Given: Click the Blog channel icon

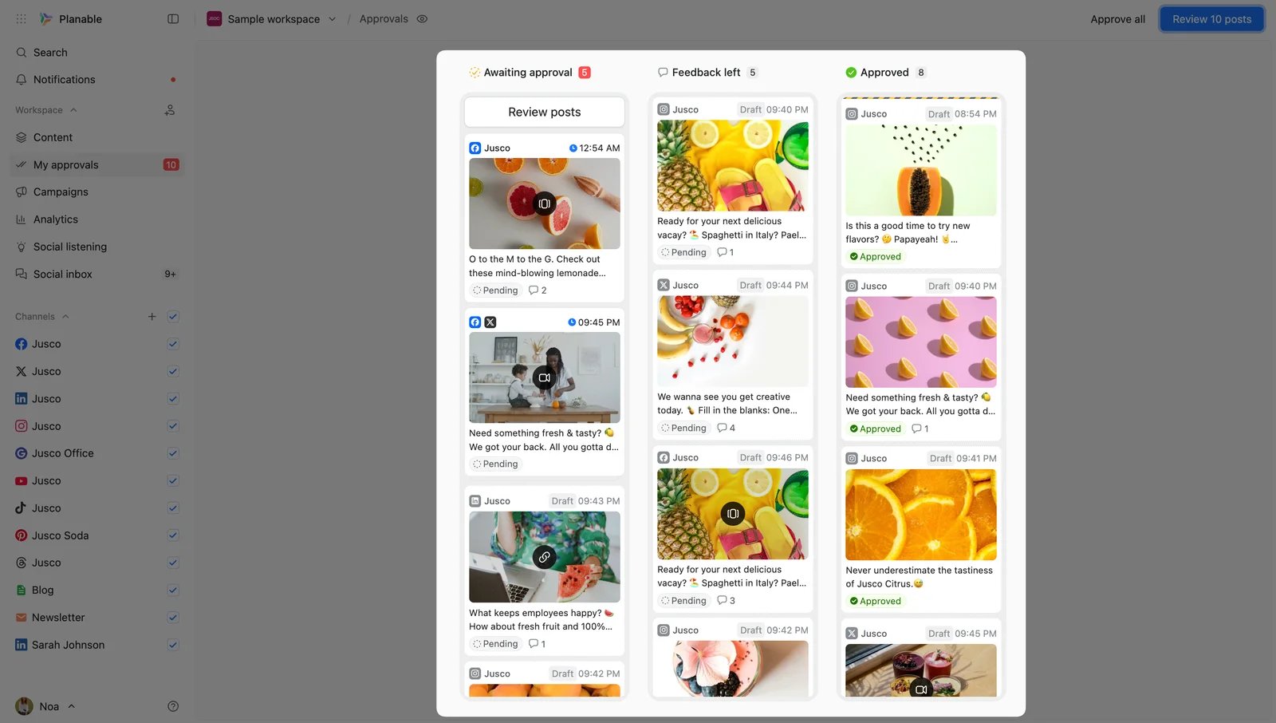Looking at the screenshot, I should click(x=22, y=590).
